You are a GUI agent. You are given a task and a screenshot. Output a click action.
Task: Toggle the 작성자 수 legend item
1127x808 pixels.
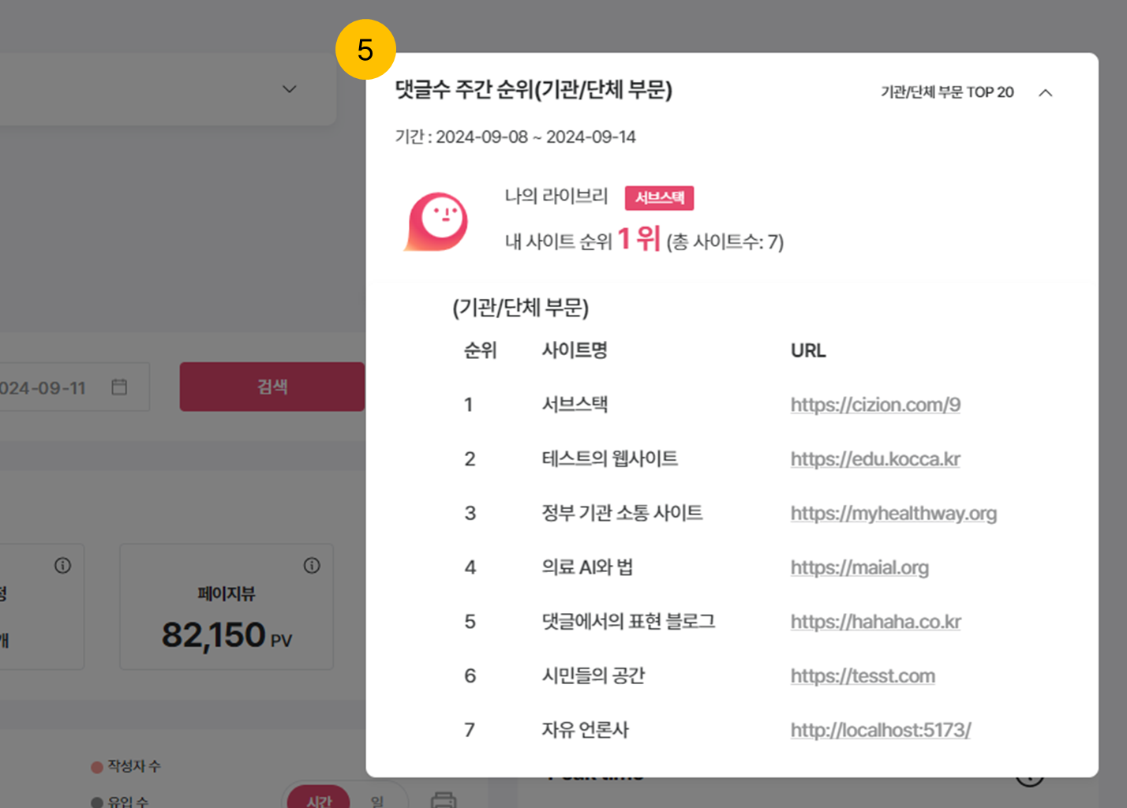coord(126,766)
